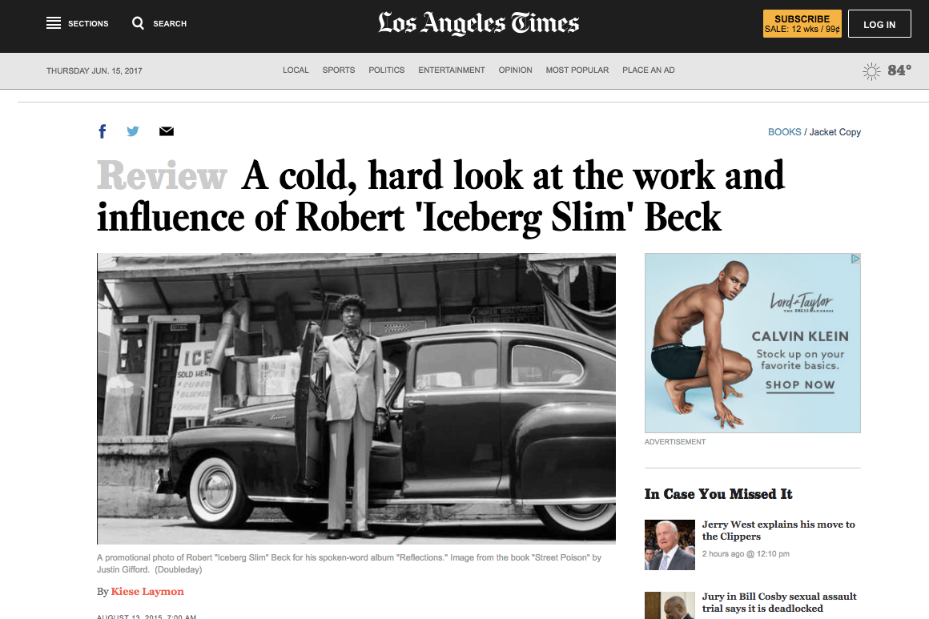Viewport: 929px width, 619px height.
Task: Open author Kiese Laymon's page
Action: coord(147,591)
